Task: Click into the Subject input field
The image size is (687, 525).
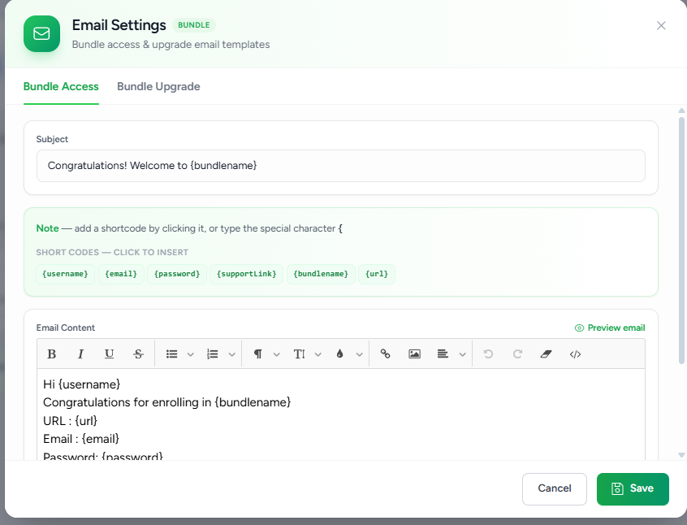Action: click(x=341, y=166)
